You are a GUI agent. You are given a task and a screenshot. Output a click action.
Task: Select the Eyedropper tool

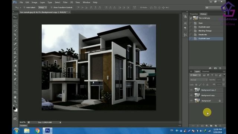click(x=15, y=39)
